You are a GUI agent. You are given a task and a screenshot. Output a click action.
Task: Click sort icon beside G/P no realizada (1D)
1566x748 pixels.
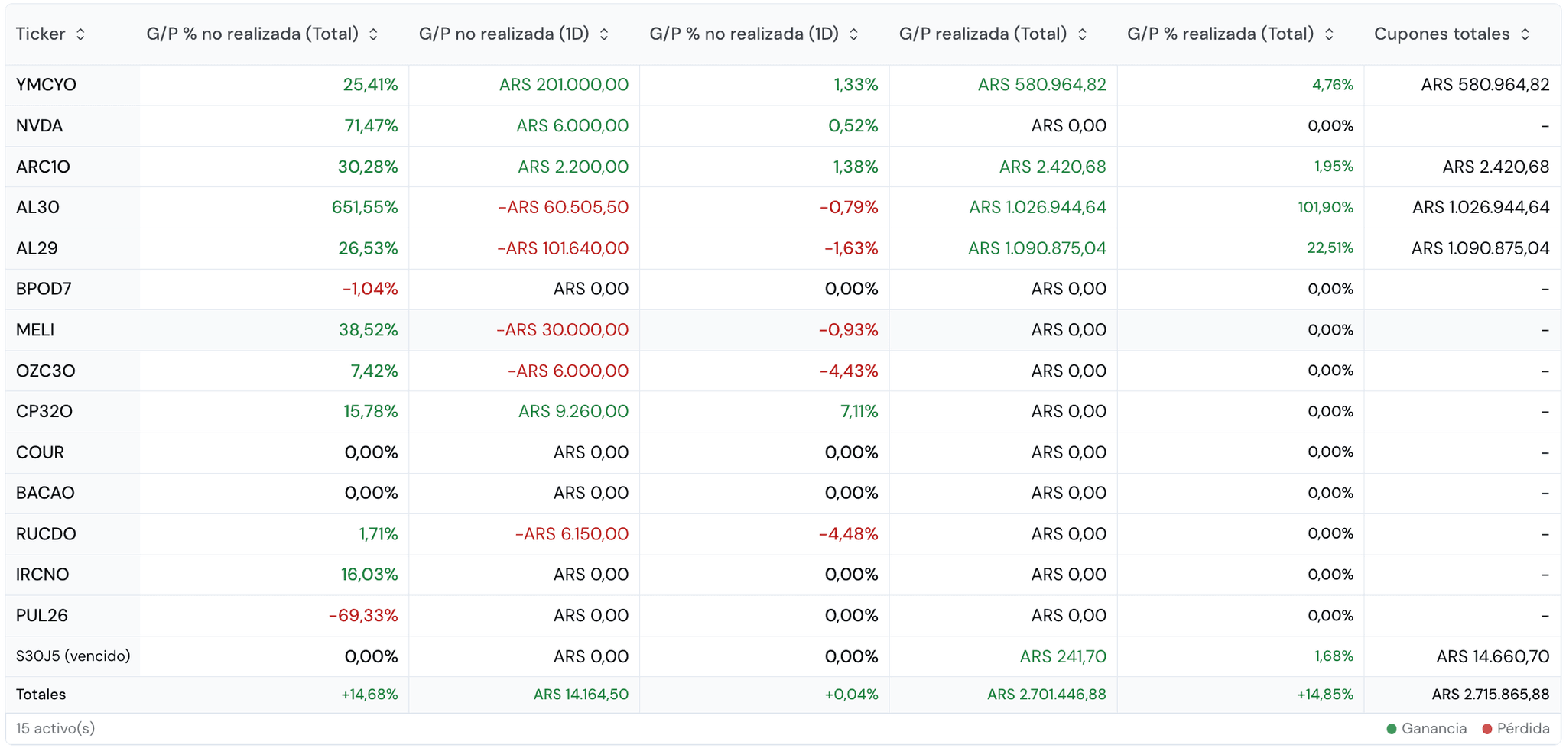604,34
